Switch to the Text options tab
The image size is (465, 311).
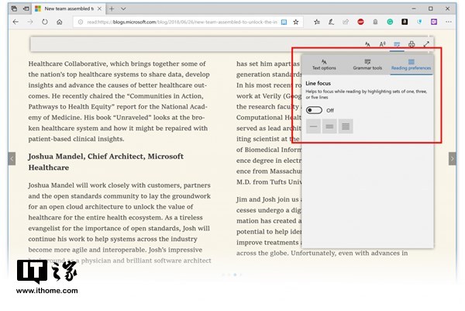coord(324,64)
